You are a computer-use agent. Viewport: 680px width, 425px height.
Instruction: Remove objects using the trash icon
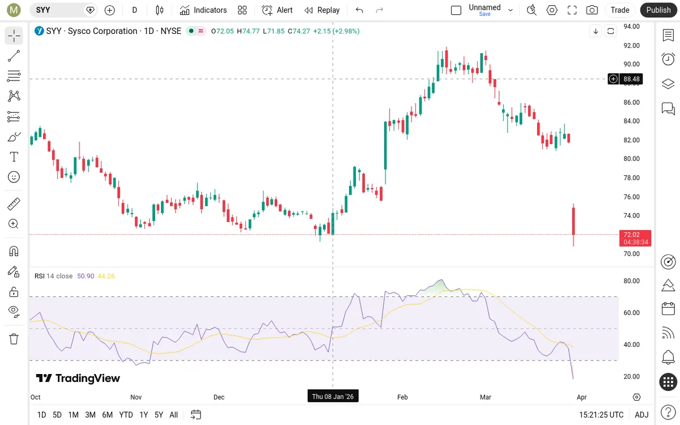tap(14, 339)
